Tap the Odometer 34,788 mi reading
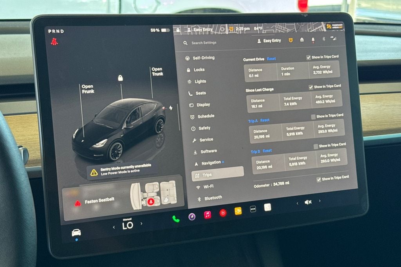Image resolution: width=401 pixels, height=267 pixels. pos(271,184)
